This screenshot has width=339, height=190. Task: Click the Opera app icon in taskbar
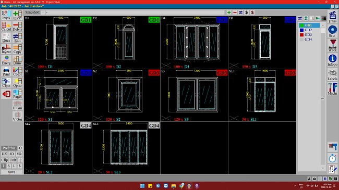(189, 186)
